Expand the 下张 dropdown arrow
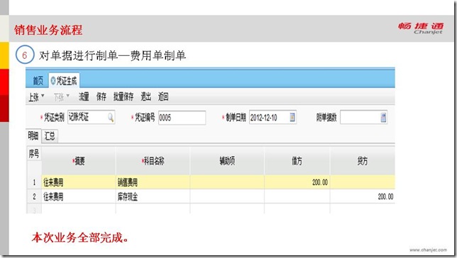 click(x=68, y=96)
